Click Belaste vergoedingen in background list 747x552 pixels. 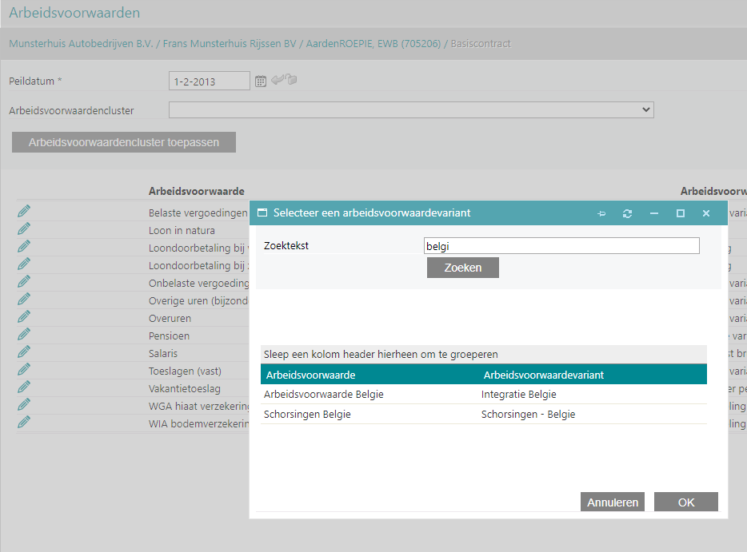pyautogui.click(x=198, y=212)
